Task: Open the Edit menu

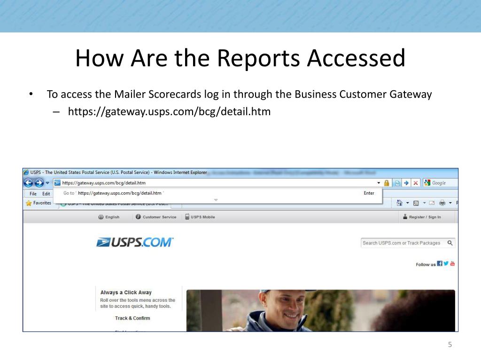Action: coord(46,194)
